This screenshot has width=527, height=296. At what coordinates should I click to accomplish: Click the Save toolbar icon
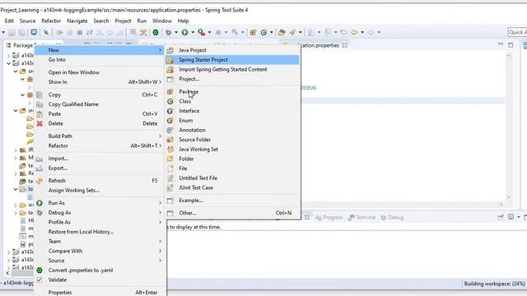click(x=12, y=32)
